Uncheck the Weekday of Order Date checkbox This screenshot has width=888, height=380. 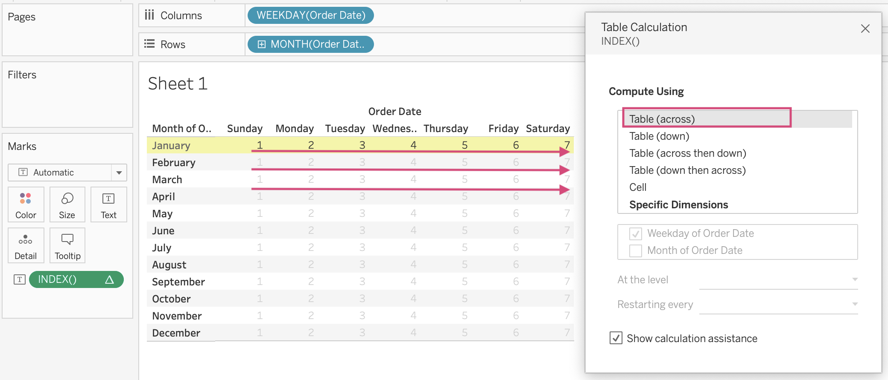coord(636,233)
